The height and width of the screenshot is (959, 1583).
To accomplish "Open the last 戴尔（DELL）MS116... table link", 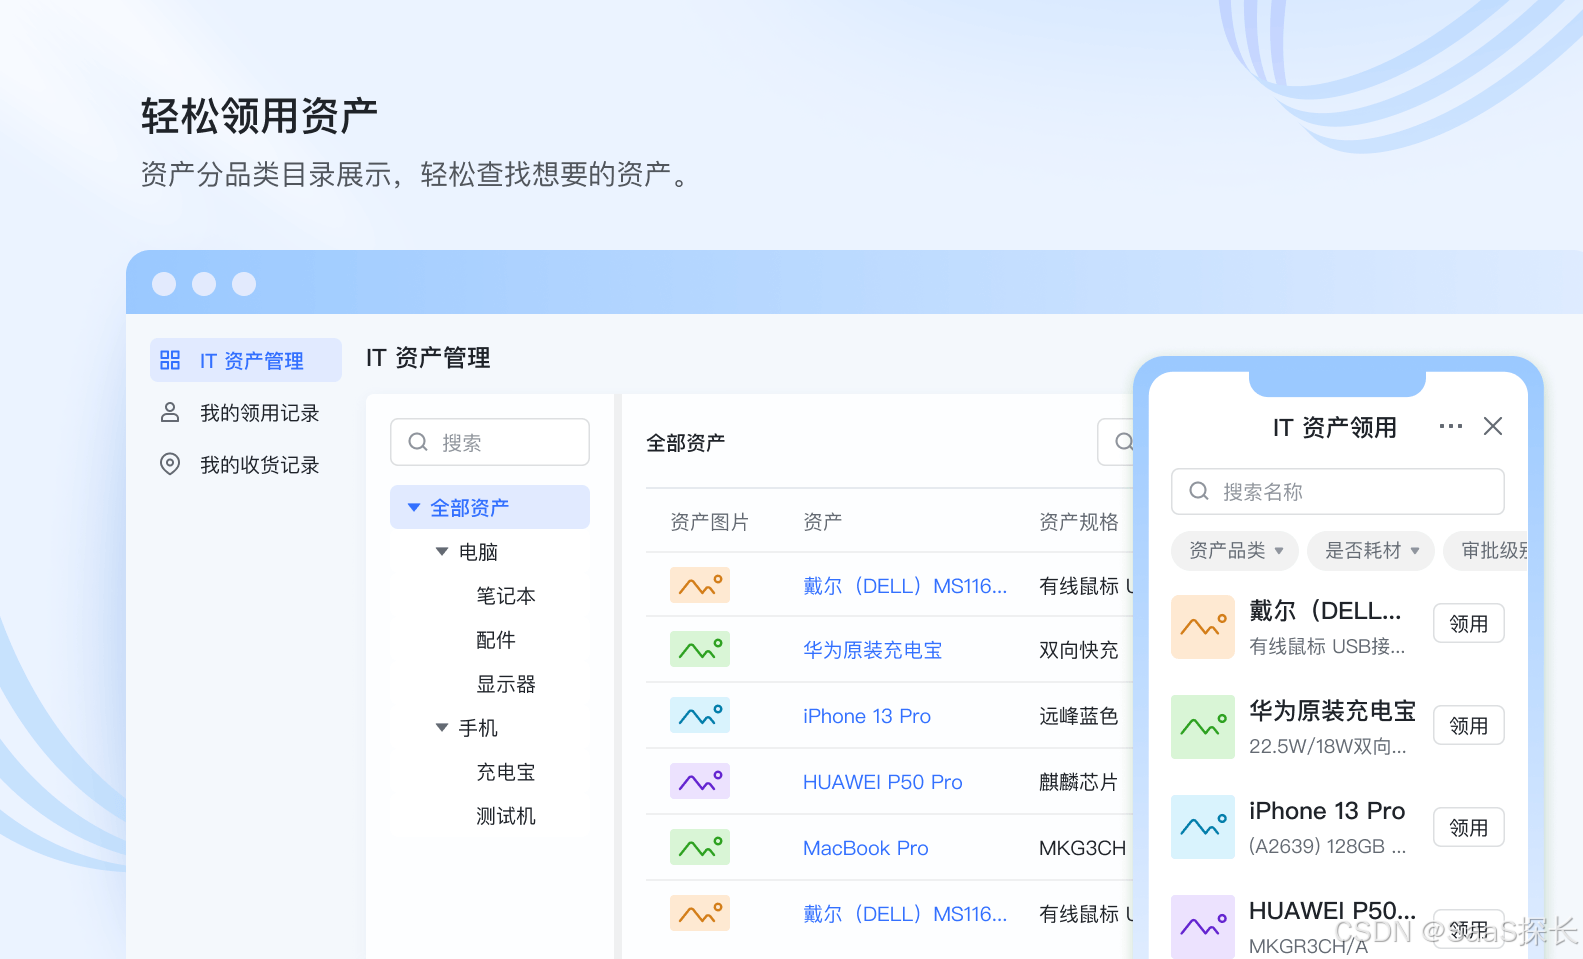I will tap(905, 914).
